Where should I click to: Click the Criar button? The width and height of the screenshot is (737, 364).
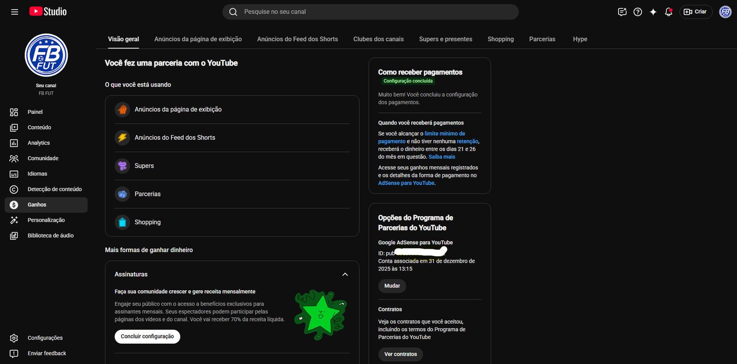tap(696, 12)
